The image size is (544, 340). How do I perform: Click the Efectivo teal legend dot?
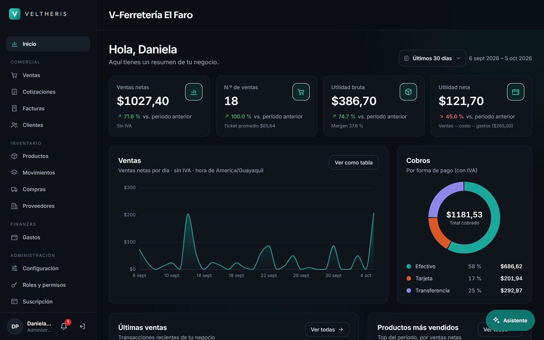[409, 267]
